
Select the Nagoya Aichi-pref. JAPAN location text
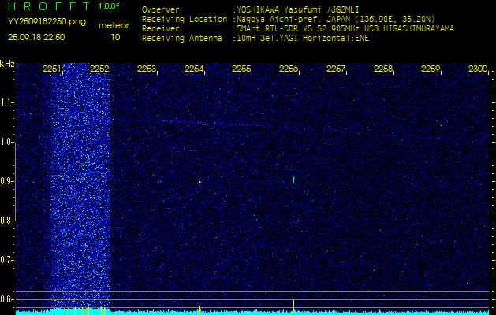tap(335, 19)
